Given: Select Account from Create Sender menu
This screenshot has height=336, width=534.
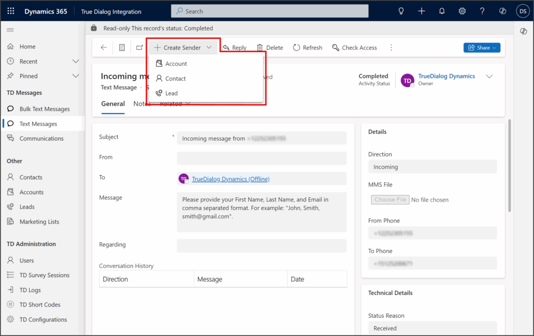Looking at the screenshot, I should pyautogui.click(x=206, y=64).
